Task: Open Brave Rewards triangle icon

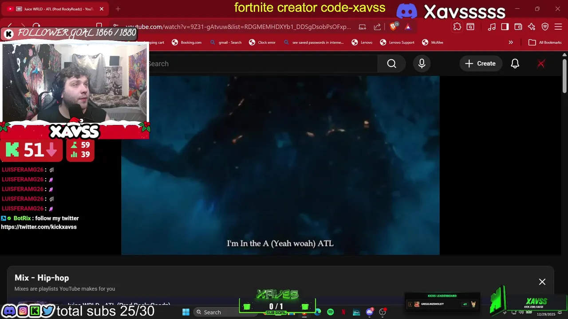Action: (408, 27)
